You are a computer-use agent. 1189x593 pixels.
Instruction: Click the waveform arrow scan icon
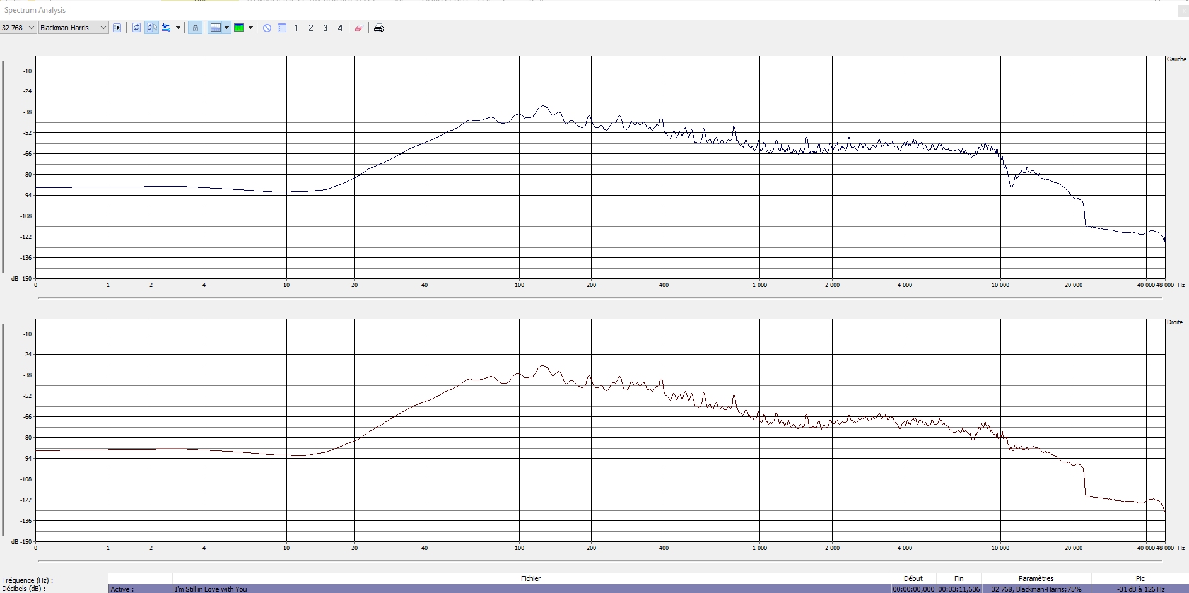tap(167, 28)
